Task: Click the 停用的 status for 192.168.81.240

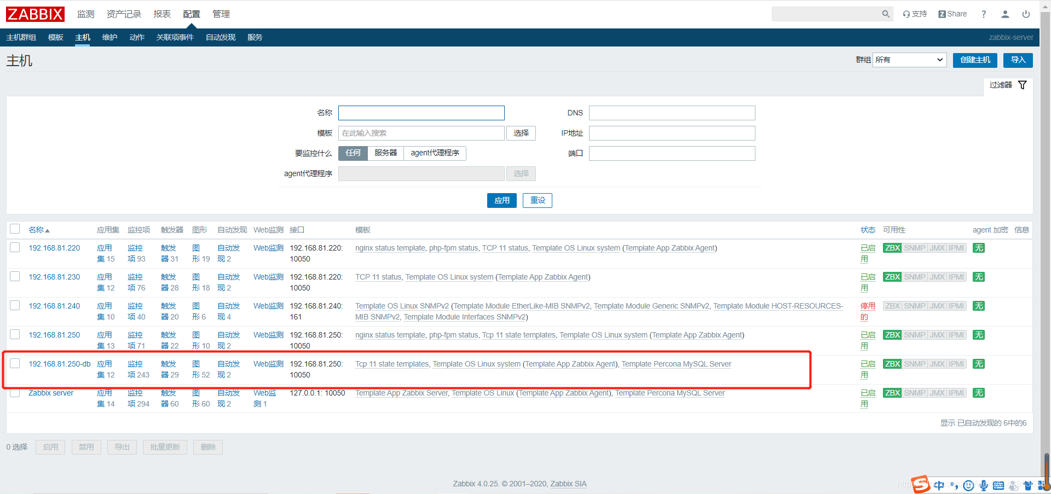Action: click(868, 311)
